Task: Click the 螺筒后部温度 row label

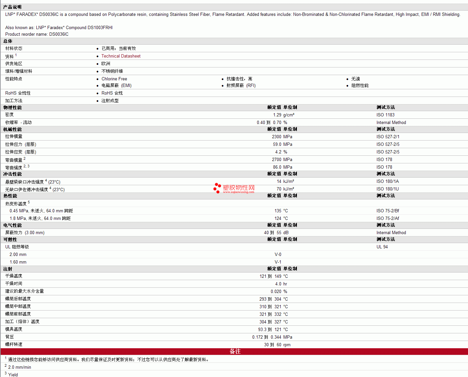Action: click(x=18, y=299)
